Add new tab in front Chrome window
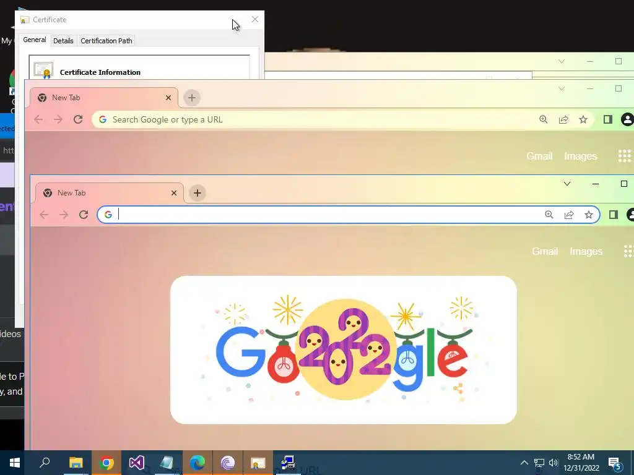Image resolution: width=634 pixels, height=475 pixels. click(x=198, y=193)
